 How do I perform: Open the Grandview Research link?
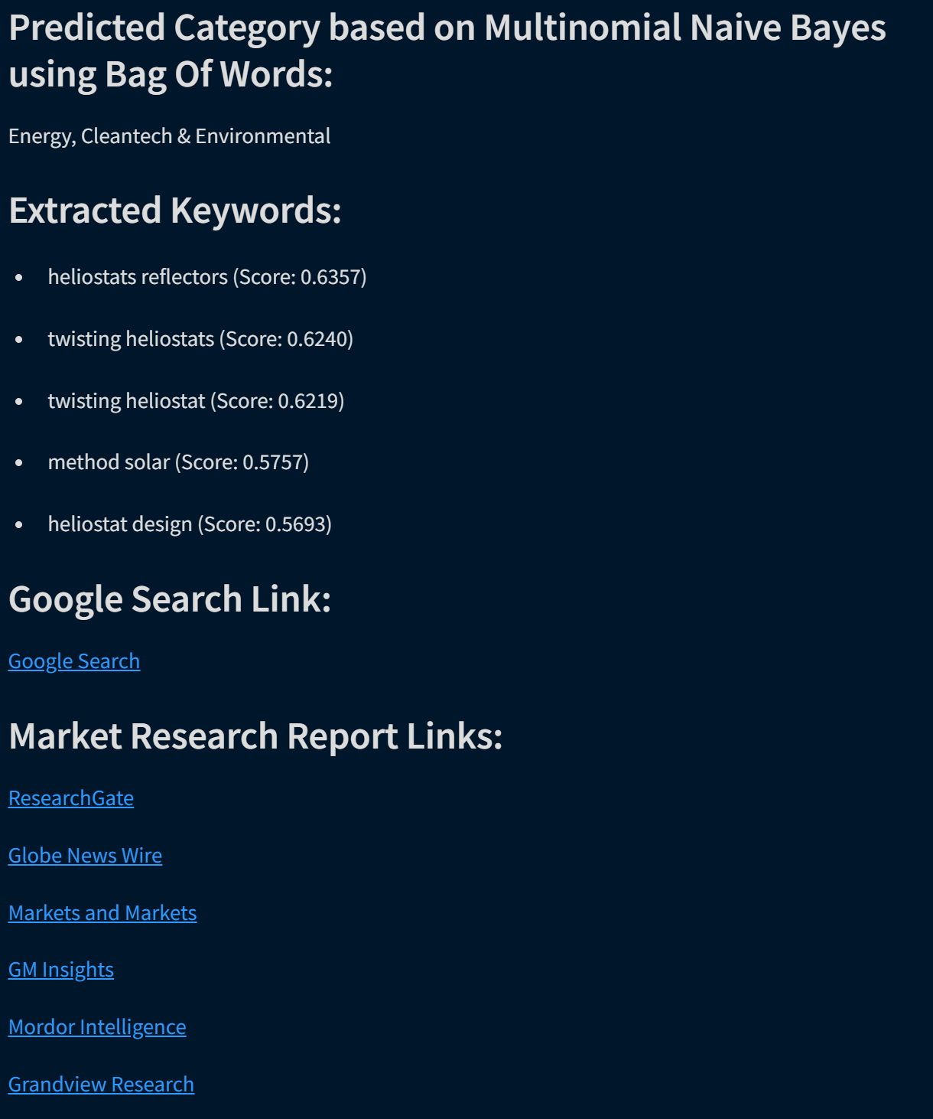tap(101, 1085)
